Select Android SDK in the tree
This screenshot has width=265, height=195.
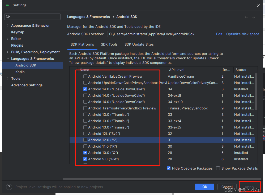tap(32, 65)
